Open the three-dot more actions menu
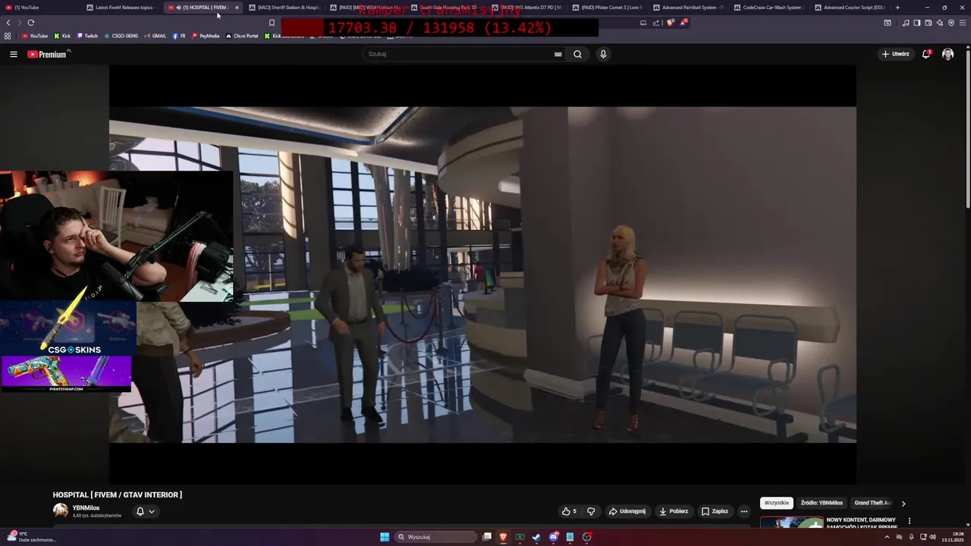The image size is (971, 546). pyautogui.click(x=744, y=511)
